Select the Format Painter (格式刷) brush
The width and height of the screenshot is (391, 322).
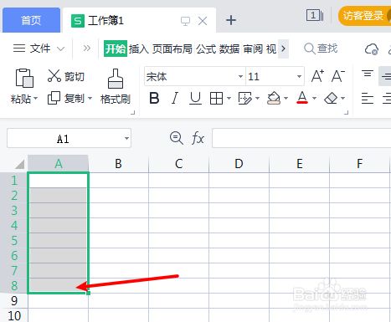tap(116, 86)
